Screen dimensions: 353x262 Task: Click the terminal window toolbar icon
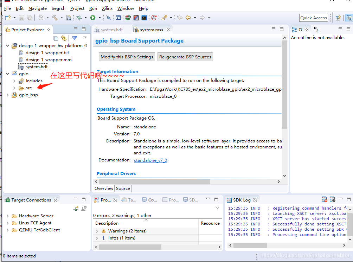click(144, 18)
